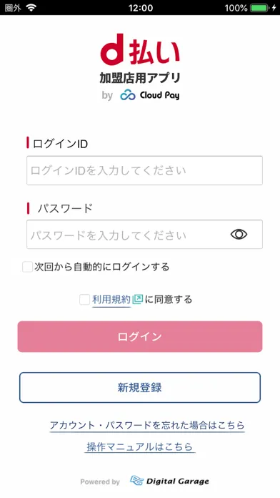The image size is (280, 498).
Task: Tap the 12:00 clock in status bar
Action: 141,8
